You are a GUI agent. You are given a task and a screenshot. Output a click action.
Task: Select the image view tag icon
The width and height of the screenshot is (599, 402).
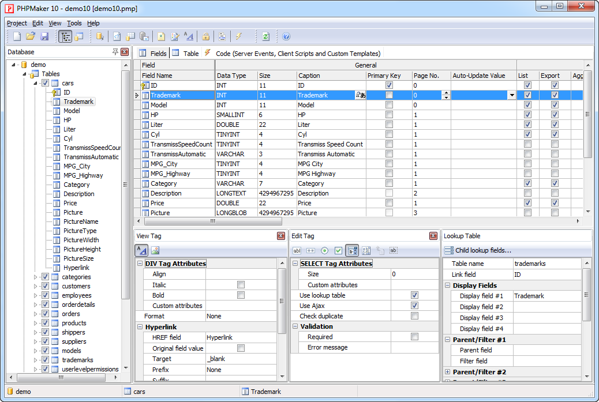coord(155,250)
